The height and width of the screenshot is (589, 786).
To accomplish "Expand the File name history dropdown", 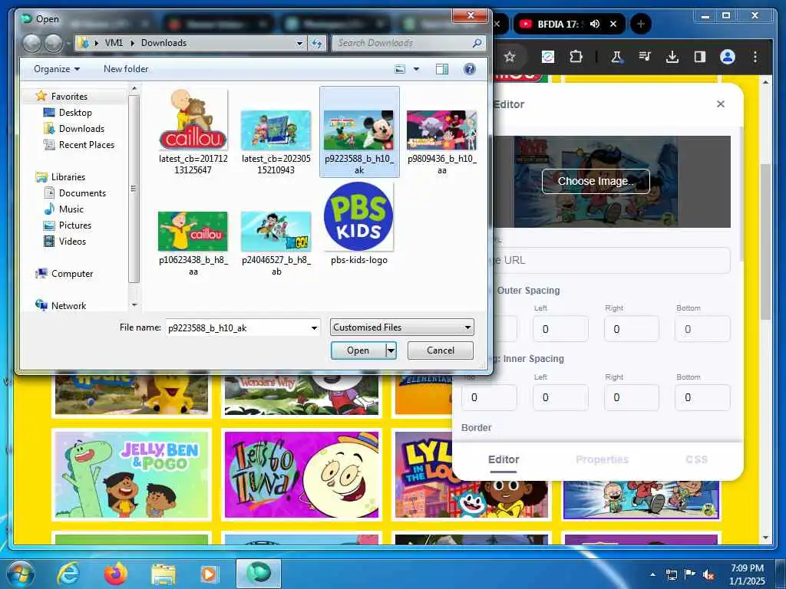I will click(314, 328).
